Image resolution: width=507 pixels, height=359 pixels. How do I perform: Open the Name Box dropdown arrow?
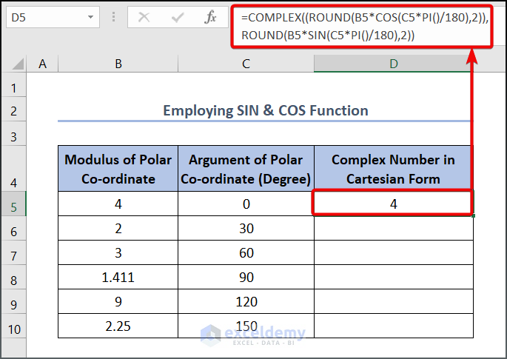(x=90, y=17)
